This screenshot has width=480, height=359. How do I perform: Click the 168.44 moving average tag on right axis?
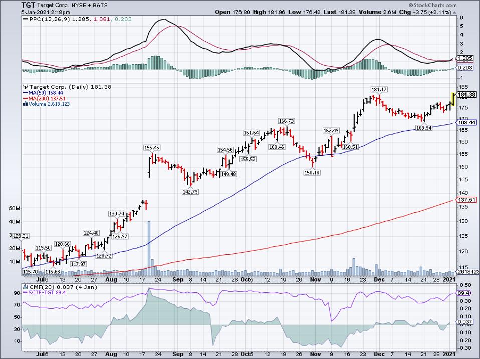466,122
